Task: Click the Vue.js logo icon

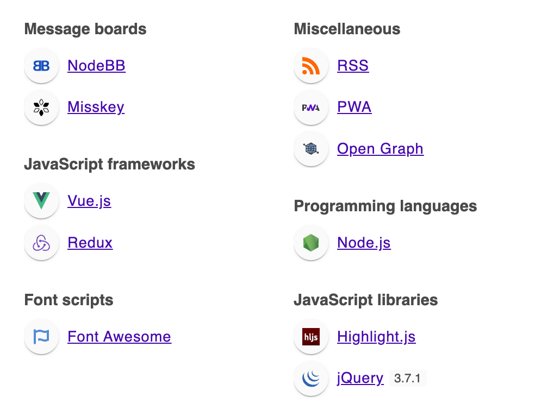Action: click(41, 201)
